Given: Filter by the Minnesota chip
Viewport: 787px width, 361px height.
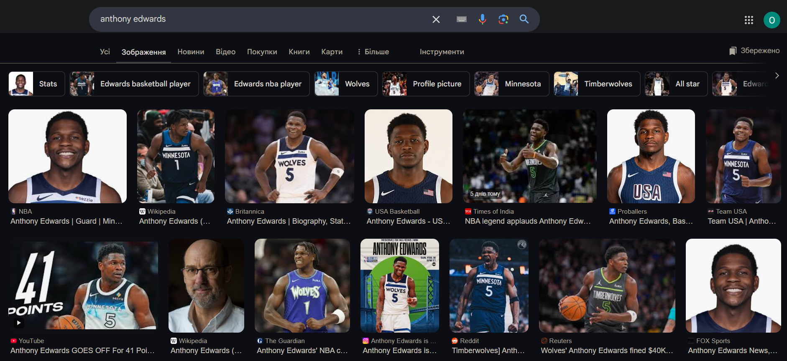Looking at the screenshot, I should pyautogui.click(x=512, y=84).
